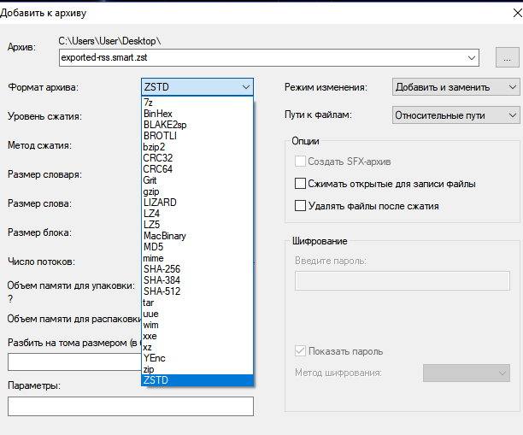Choose SHA-512 from list
The width and height of the screenshot is (523, 435).
coord(197,291)
